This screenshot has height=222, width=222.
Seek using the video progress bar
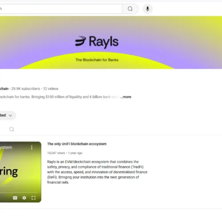pyautogui.click(x=19, y=193)
